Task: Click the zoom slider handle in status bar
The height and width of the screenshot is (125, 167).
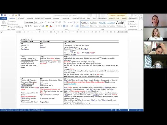Action: 129,110
